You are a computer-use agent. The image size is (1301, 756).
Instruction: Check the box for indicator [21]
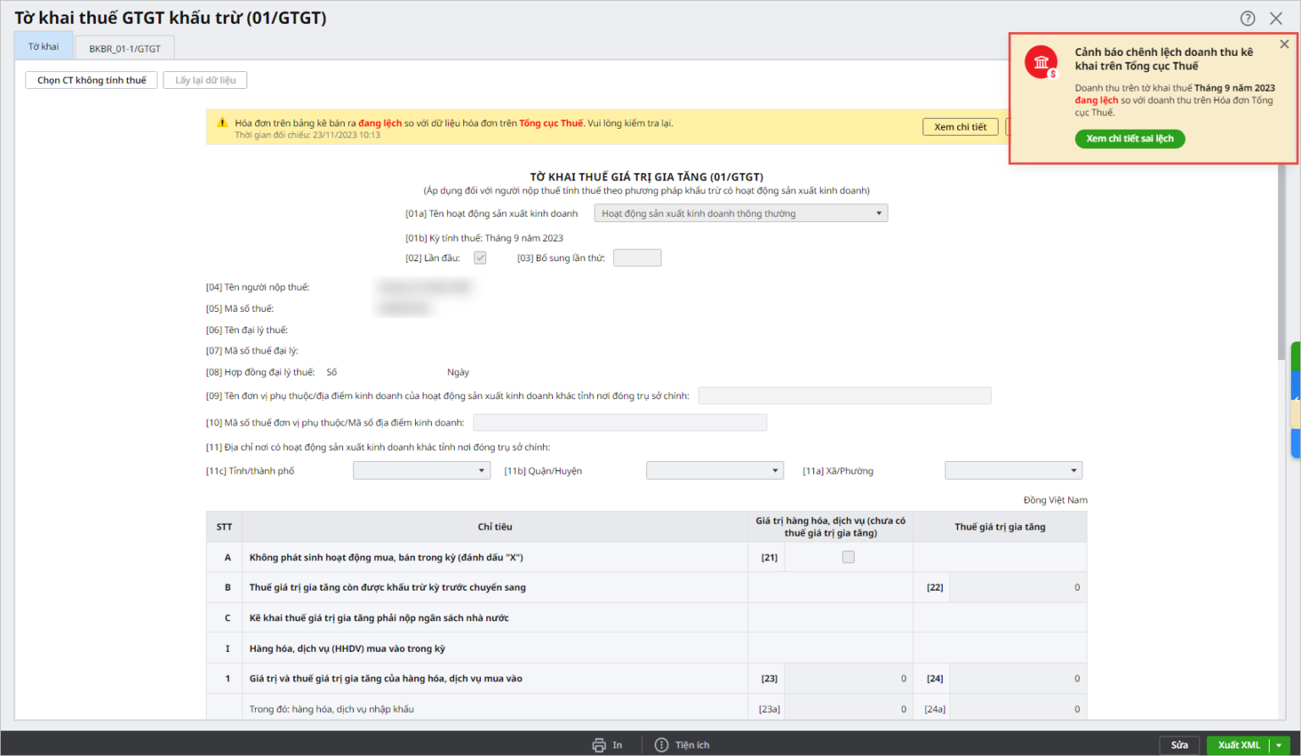(848, 557)
